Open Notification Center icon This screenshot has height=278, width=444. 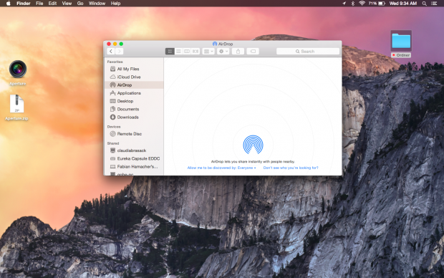pyautogui.click(x=434, y=4)
